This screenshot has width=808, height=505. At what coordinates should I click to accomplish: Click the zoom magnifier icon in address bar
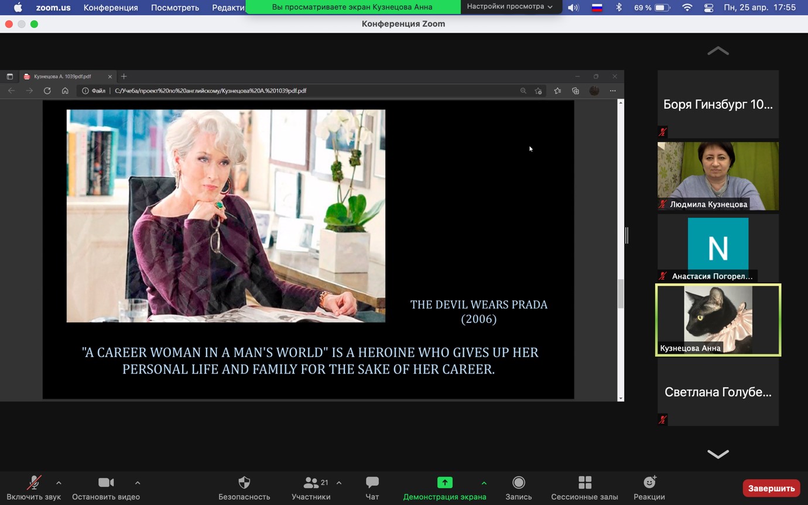coord(523,91)
